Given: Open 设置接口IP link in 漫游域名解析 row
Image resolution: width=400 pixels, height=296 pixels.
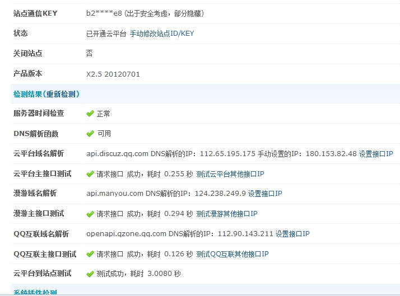Looking at the screenshot, I should pyautogui.click(x=265, y=194).
